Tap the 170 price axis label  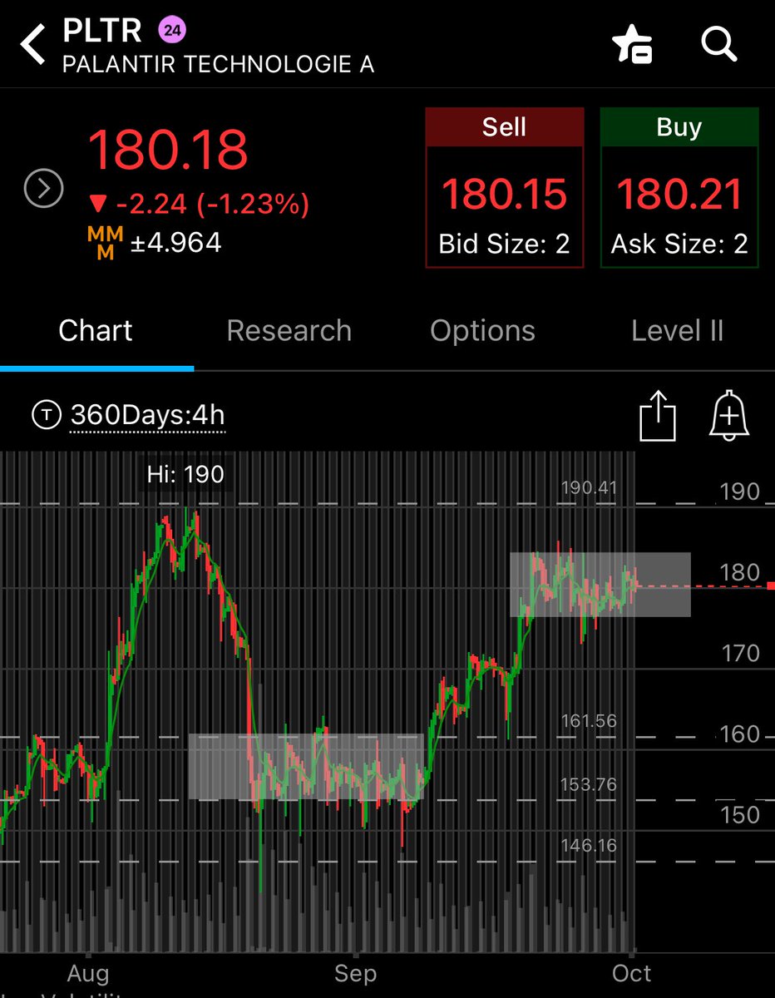click(739, 654)
